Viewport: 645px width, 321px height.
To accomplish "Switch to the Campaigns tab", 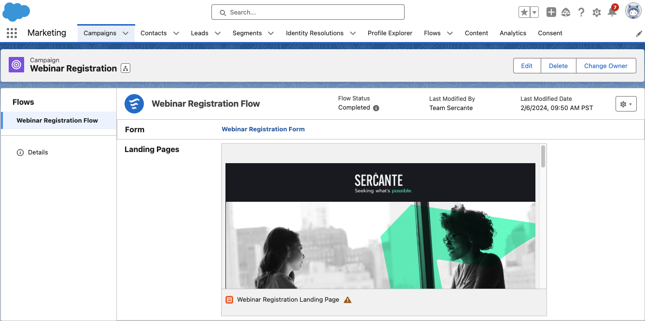I will pyautogui.click(x=100, y=33).
